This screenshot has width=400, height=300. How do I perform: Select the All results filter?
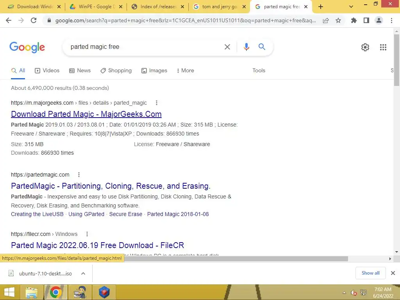pos(18,71)
